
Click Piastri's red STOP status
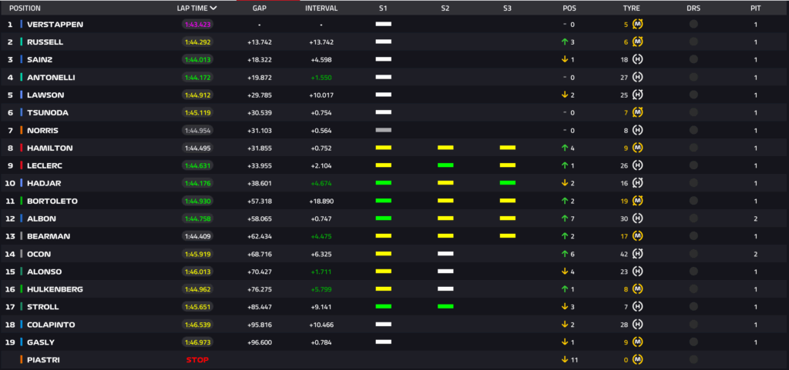[x=197, y=360]
